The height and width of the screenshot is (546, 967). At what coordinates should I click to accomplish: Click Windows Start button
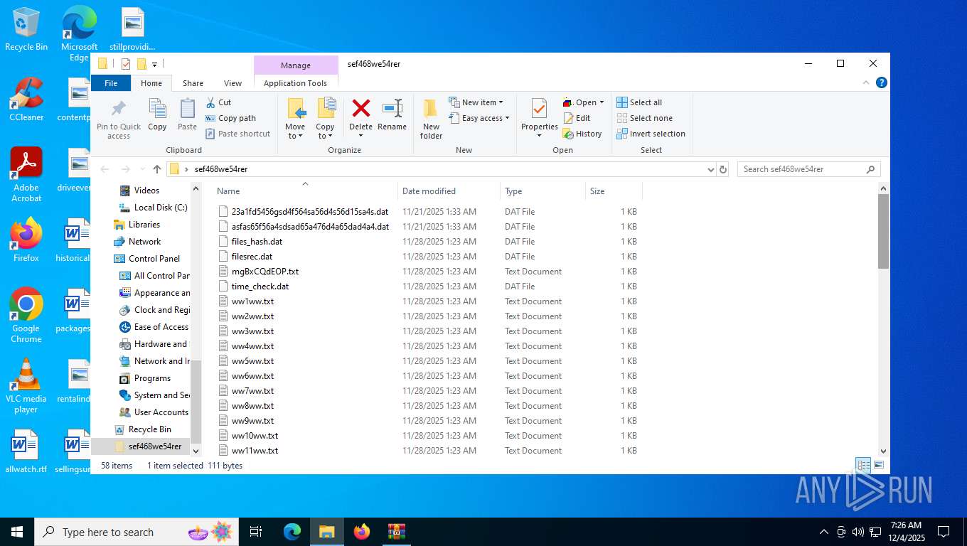click(x=16, y=531)
